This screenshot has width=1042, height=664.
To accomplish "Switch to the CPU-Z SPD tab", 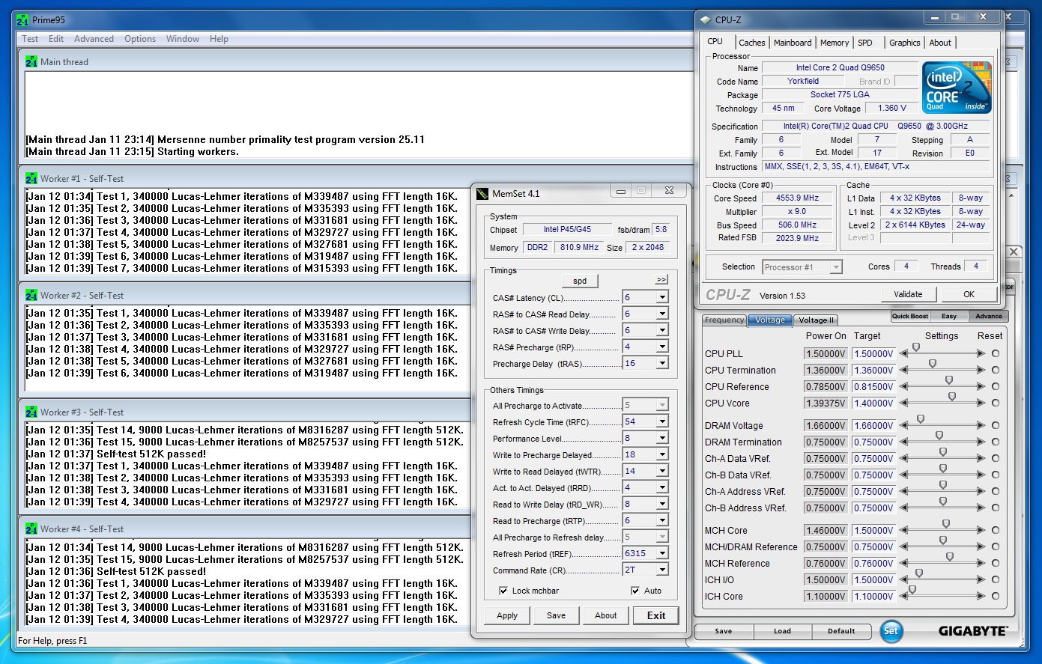I will [865, 43].
